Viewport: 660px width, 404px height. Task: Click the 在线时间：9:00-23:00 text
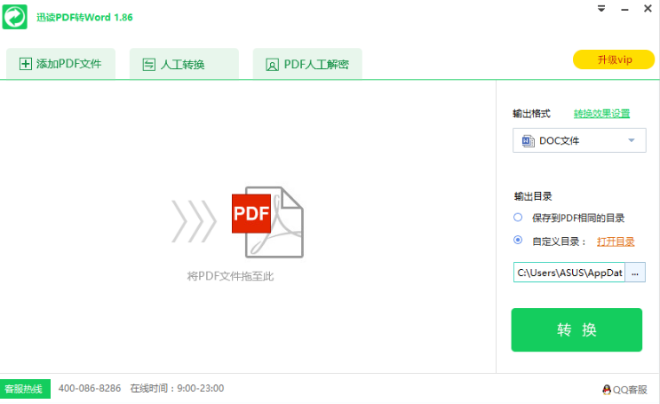[x=177, y=388]
